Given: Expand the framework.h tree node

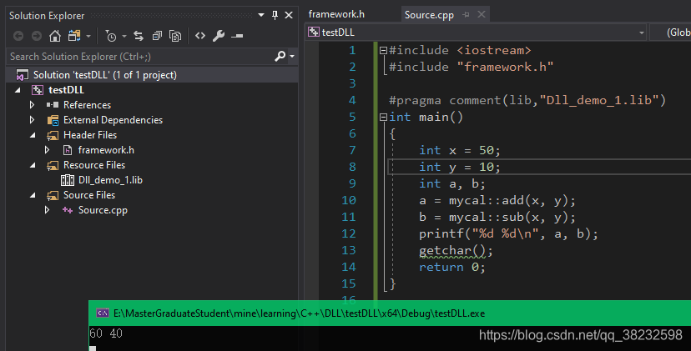Looking at the screenshot, I should tap(48, 150).
